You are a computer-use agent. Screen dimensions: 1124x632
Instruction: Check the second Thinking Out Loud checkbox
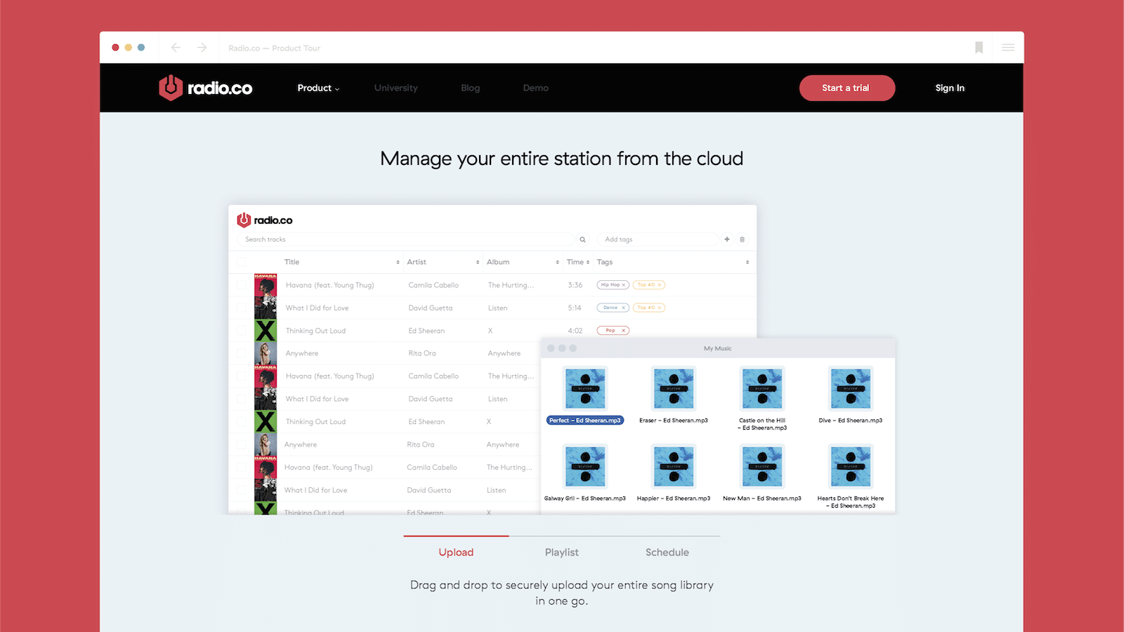pyautogui.click(x=242, y=422)
